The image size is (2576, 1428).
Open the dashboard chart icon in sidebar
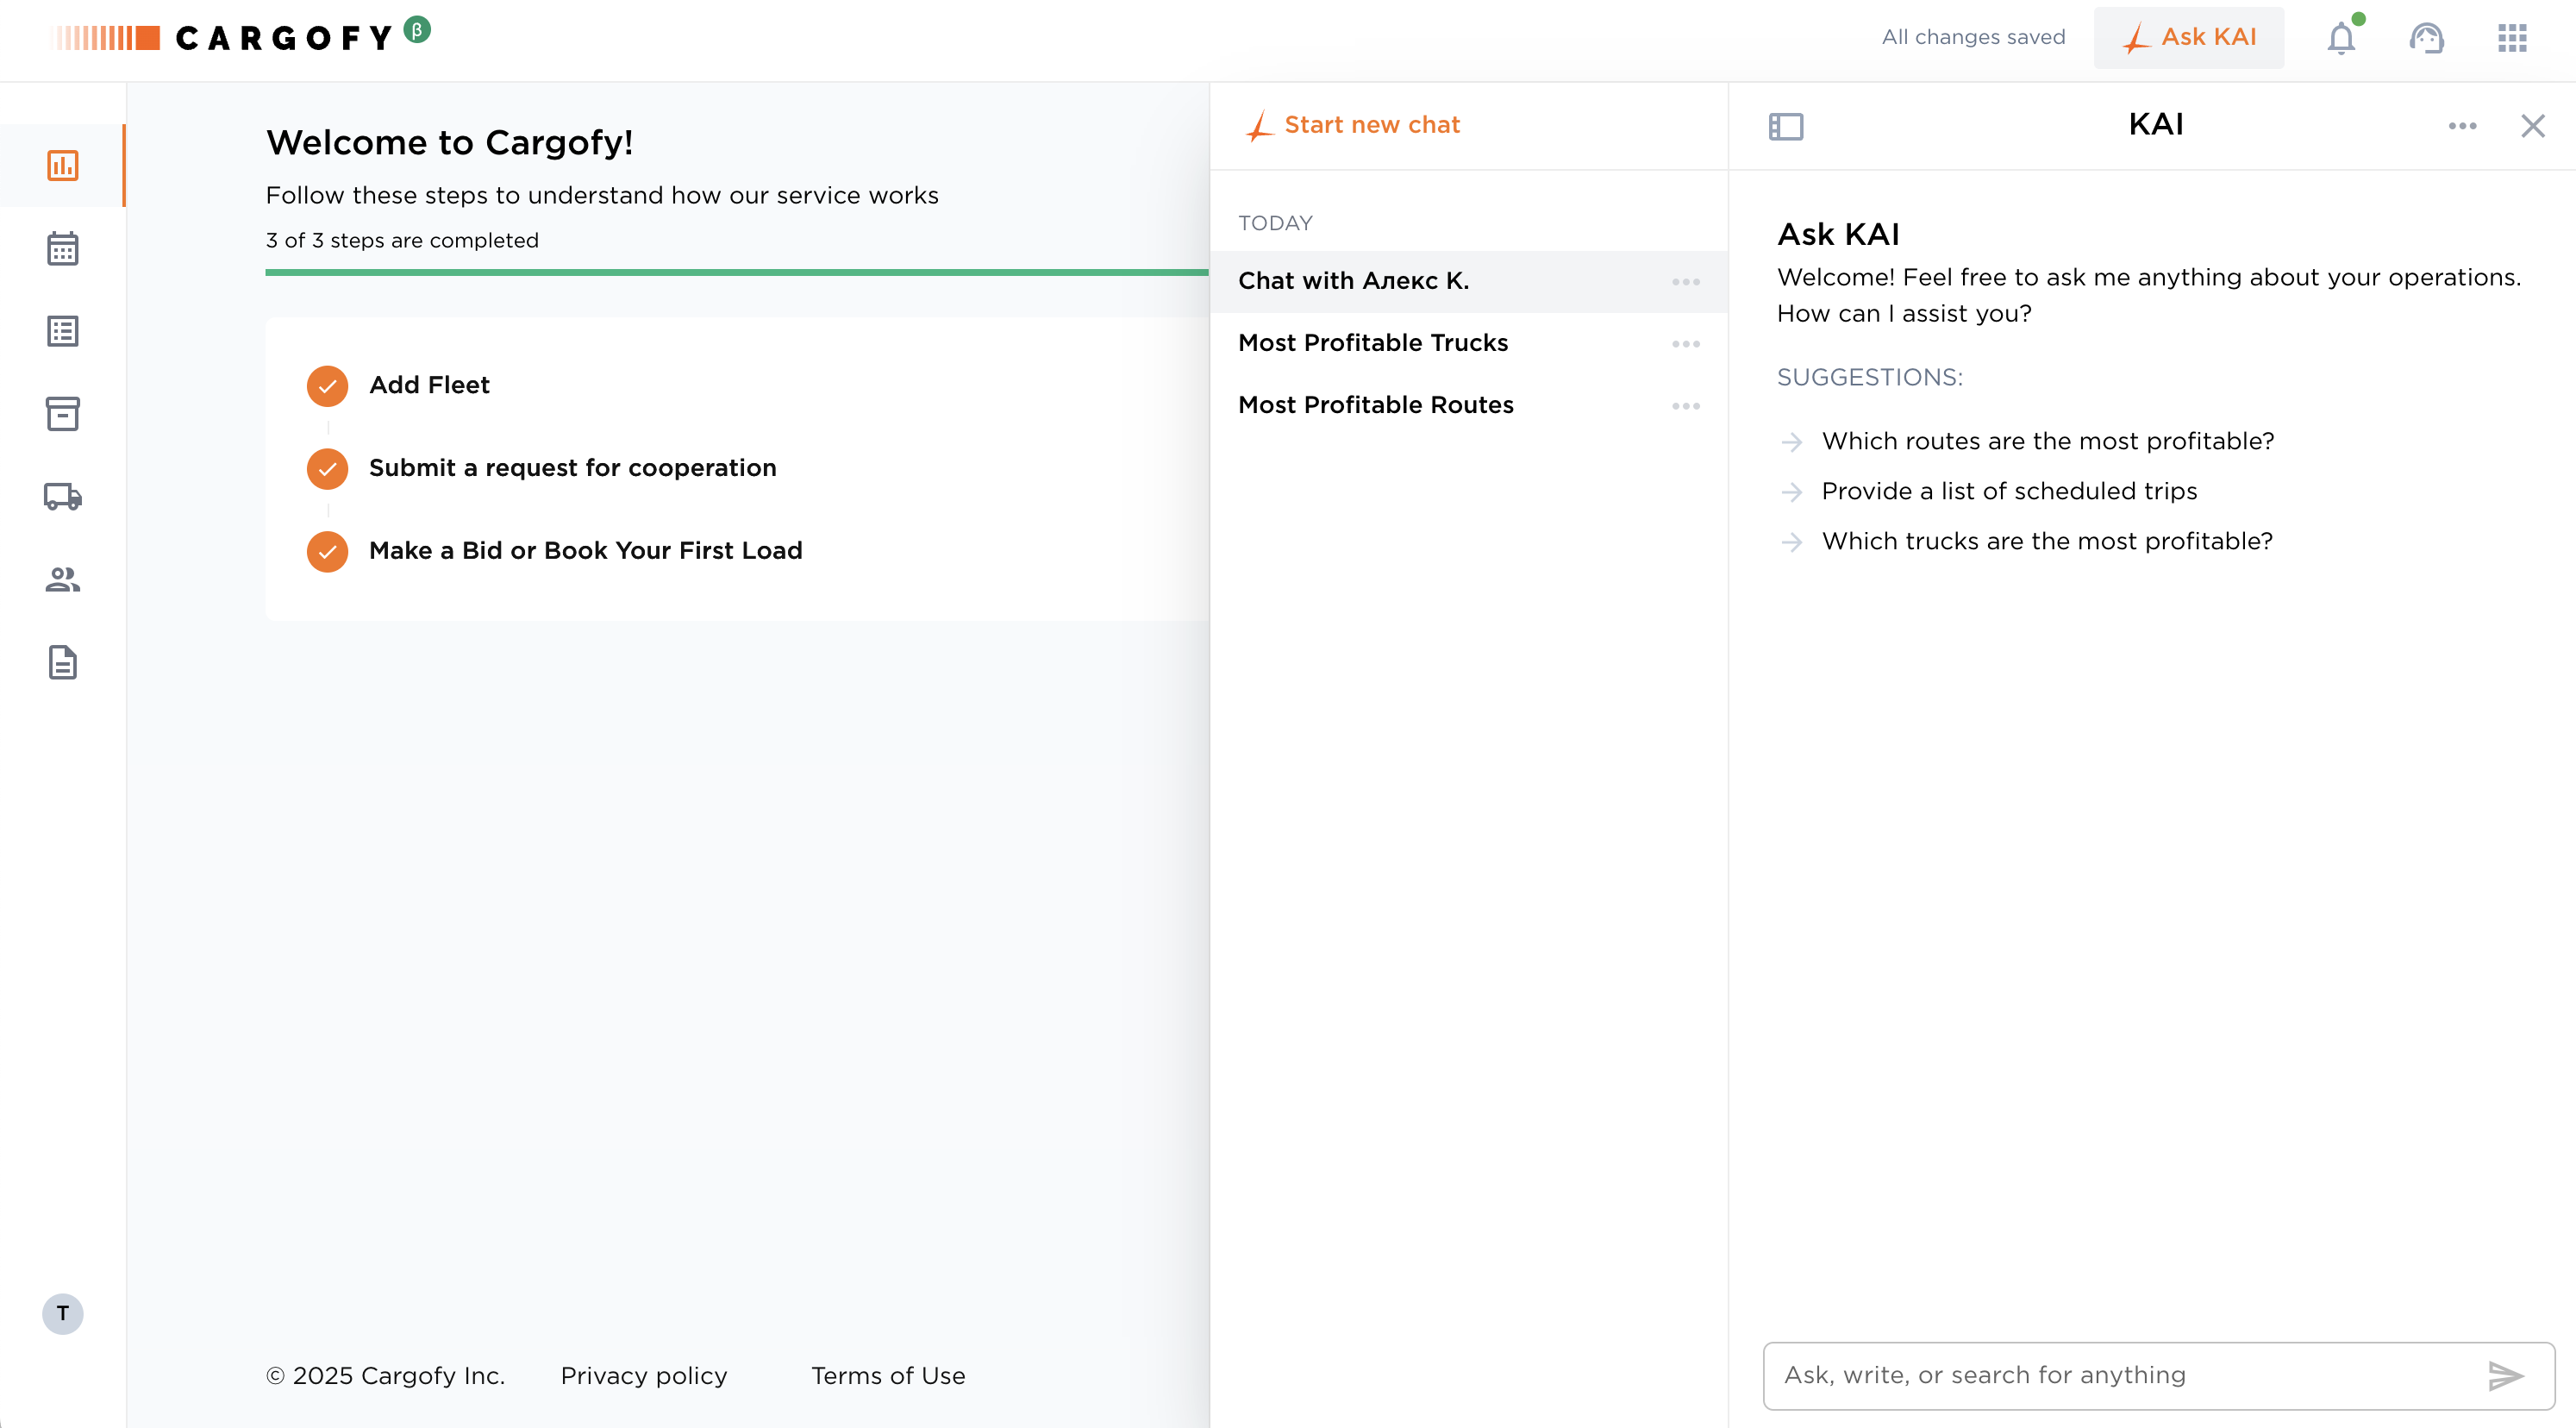(x=62, y=166)
